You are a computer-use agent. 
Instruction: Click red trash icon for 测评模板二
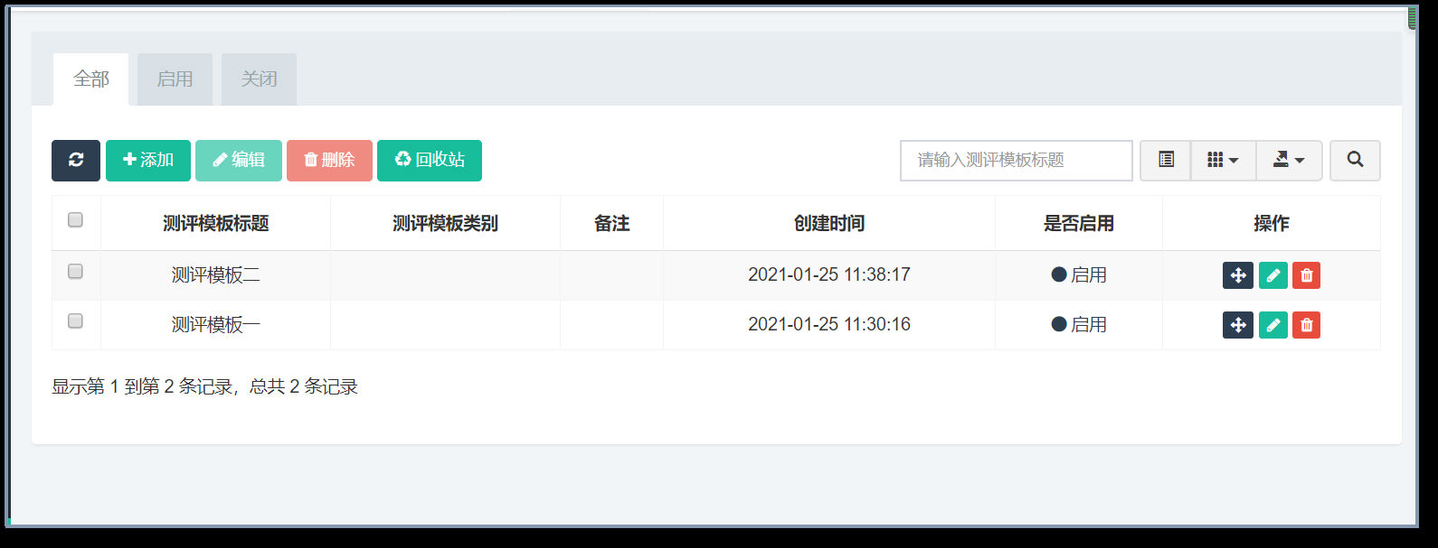coord(1306,275)
